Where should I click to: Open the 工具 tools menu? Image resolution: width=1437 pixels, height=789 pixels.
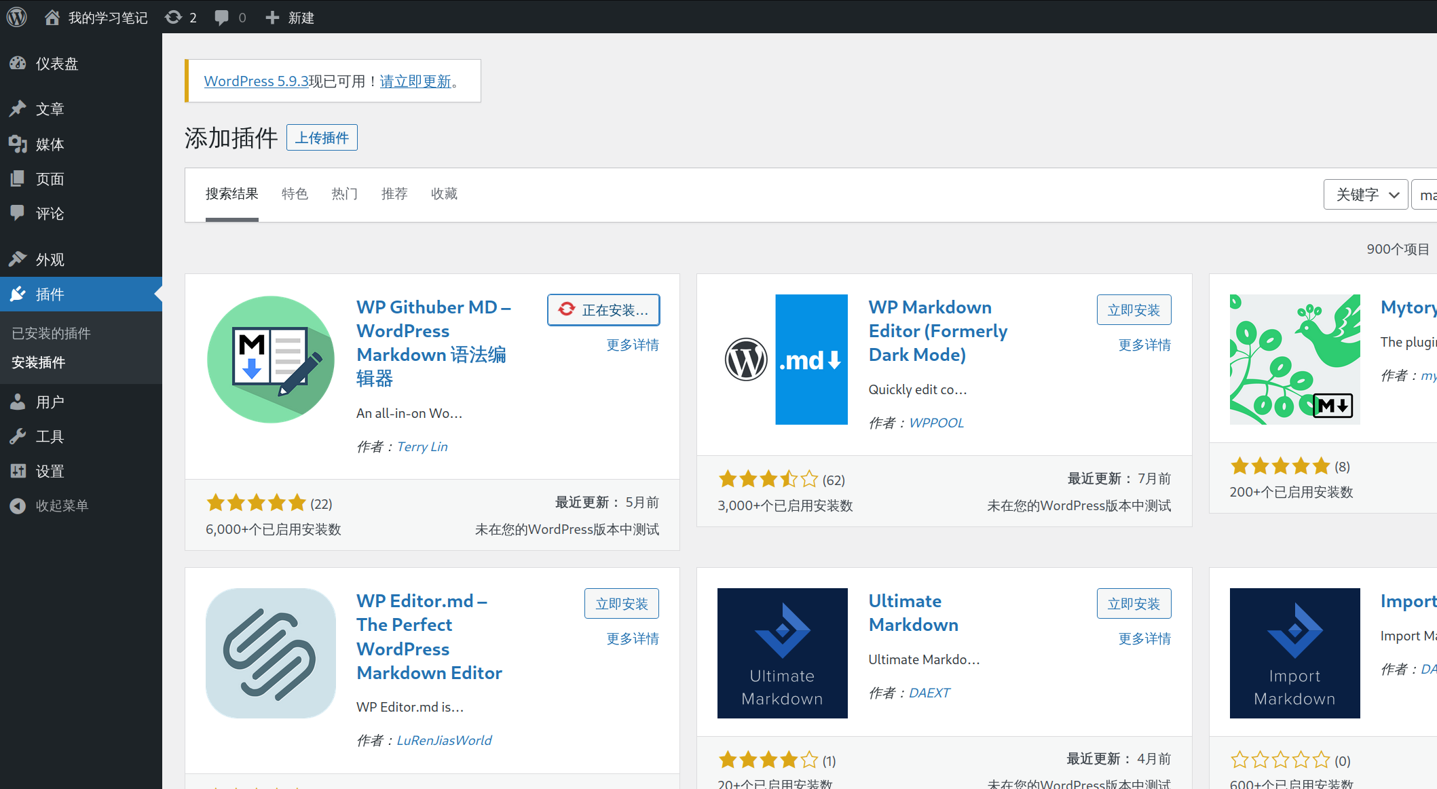coord(50,436)
